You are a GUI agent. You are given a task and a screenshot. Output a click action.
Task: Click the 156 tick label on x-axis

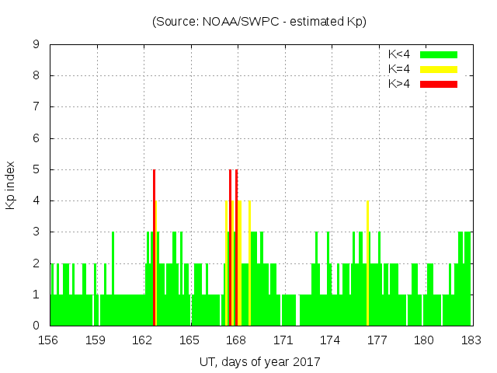point(50,340)
